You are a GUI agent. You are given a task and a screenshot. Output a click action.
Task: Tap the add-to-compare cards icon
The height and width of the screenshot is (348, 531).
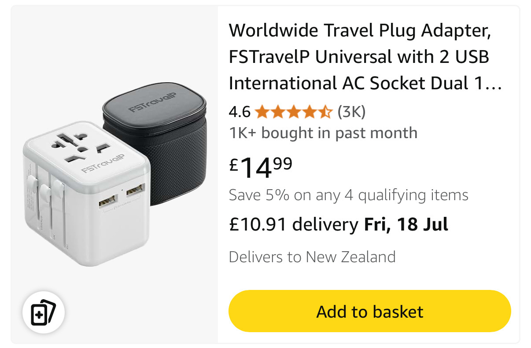[x=44, y=312]
